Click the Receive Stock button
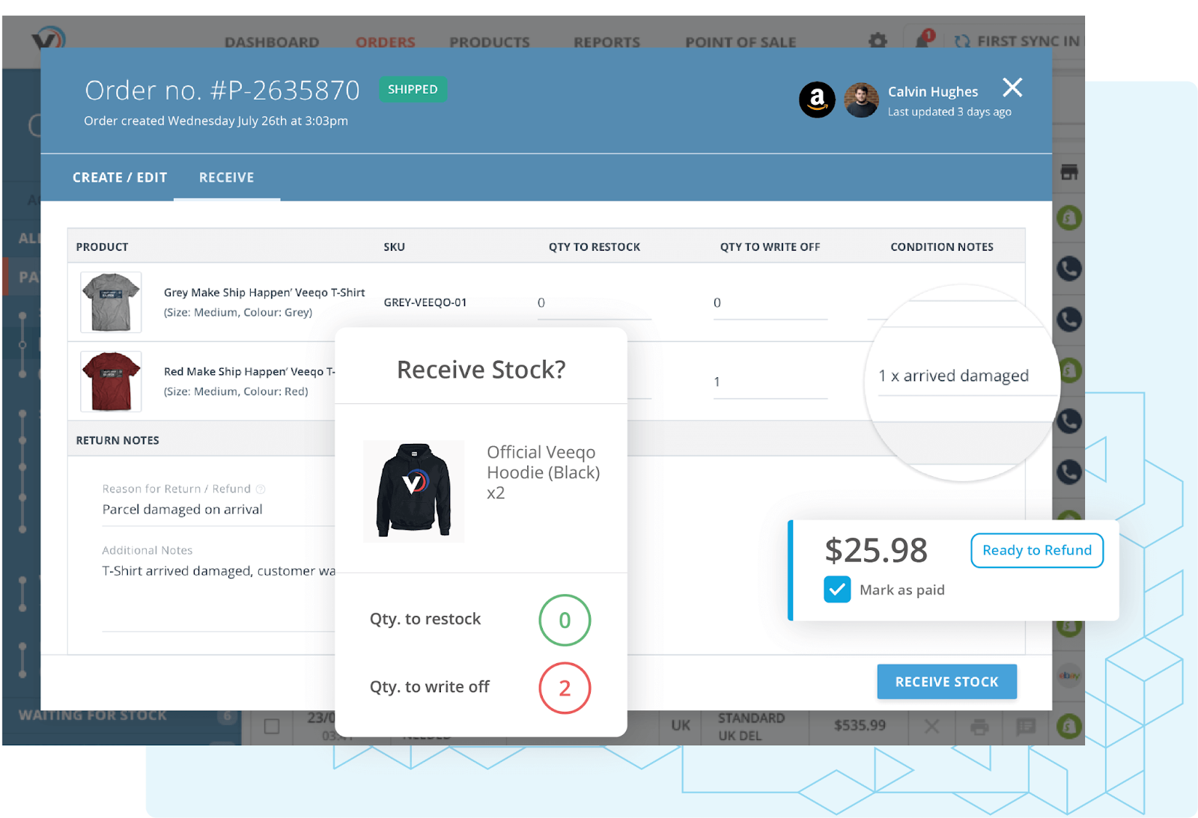The image size is (1198, 818). point(946,682)
